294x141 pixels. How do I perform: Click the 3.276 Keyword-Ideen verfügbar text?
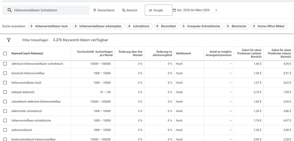point(80,40)
